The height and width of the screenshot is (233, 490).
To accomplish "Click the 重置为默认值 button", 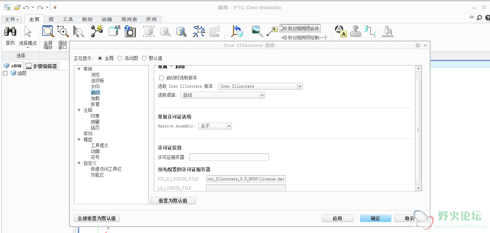I will click(x=173, y=201).
